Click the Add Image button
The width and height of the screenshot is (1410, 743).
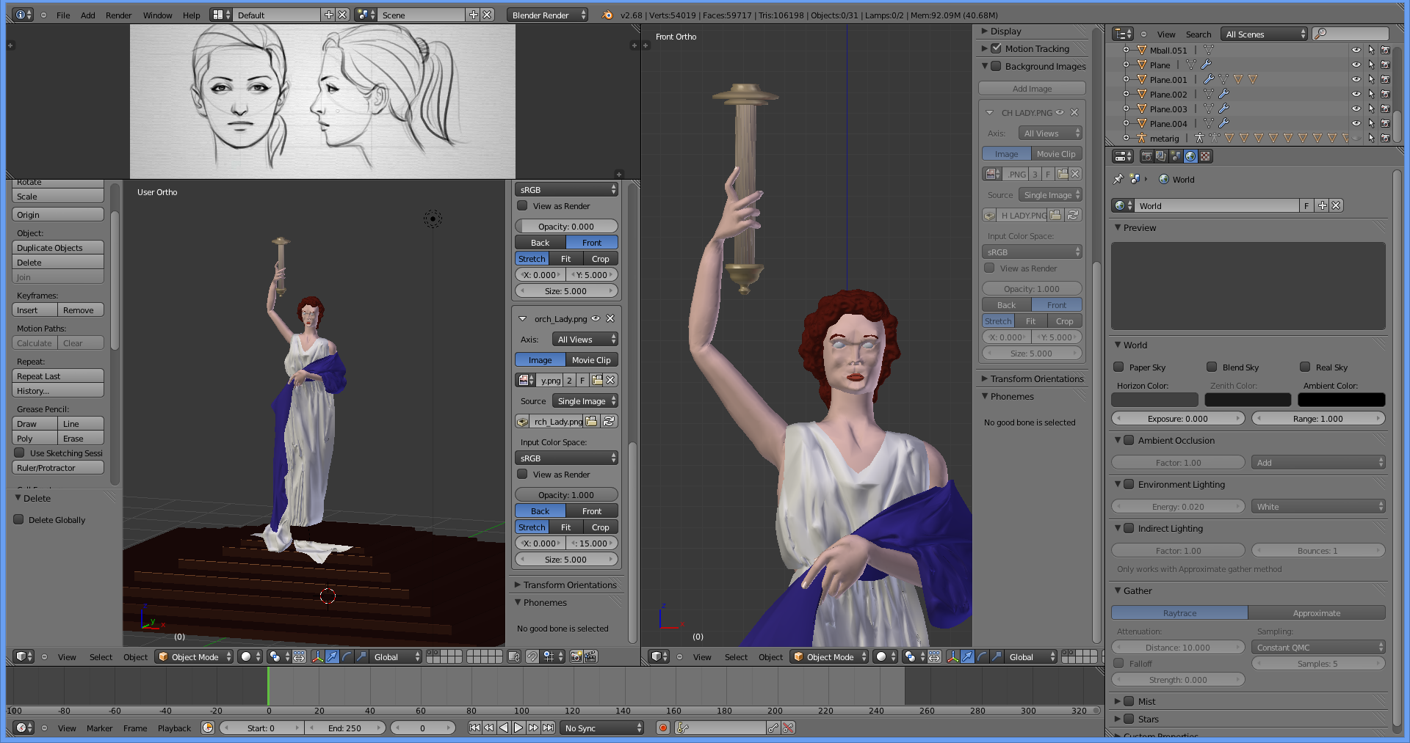1032,88
